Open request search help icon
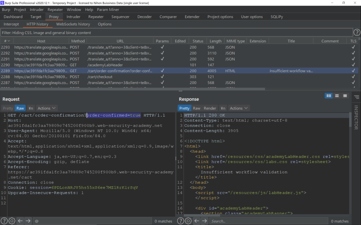 [4, 221]
